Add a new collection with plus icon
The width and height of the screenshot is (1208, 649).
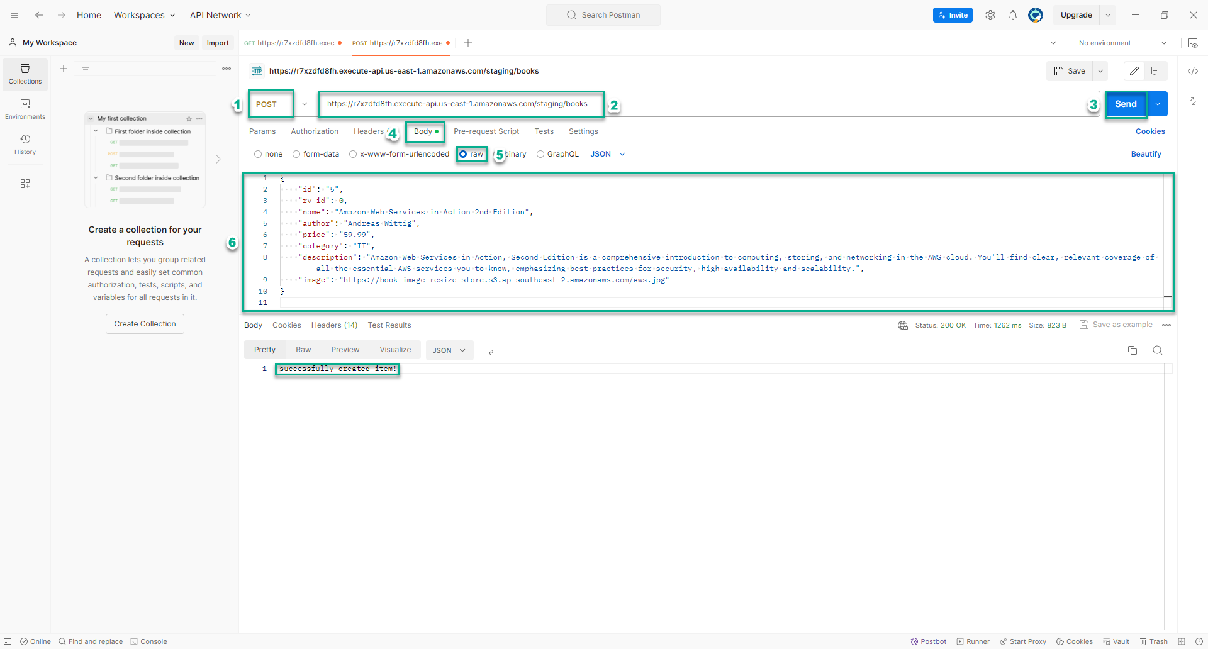[64, 69]
